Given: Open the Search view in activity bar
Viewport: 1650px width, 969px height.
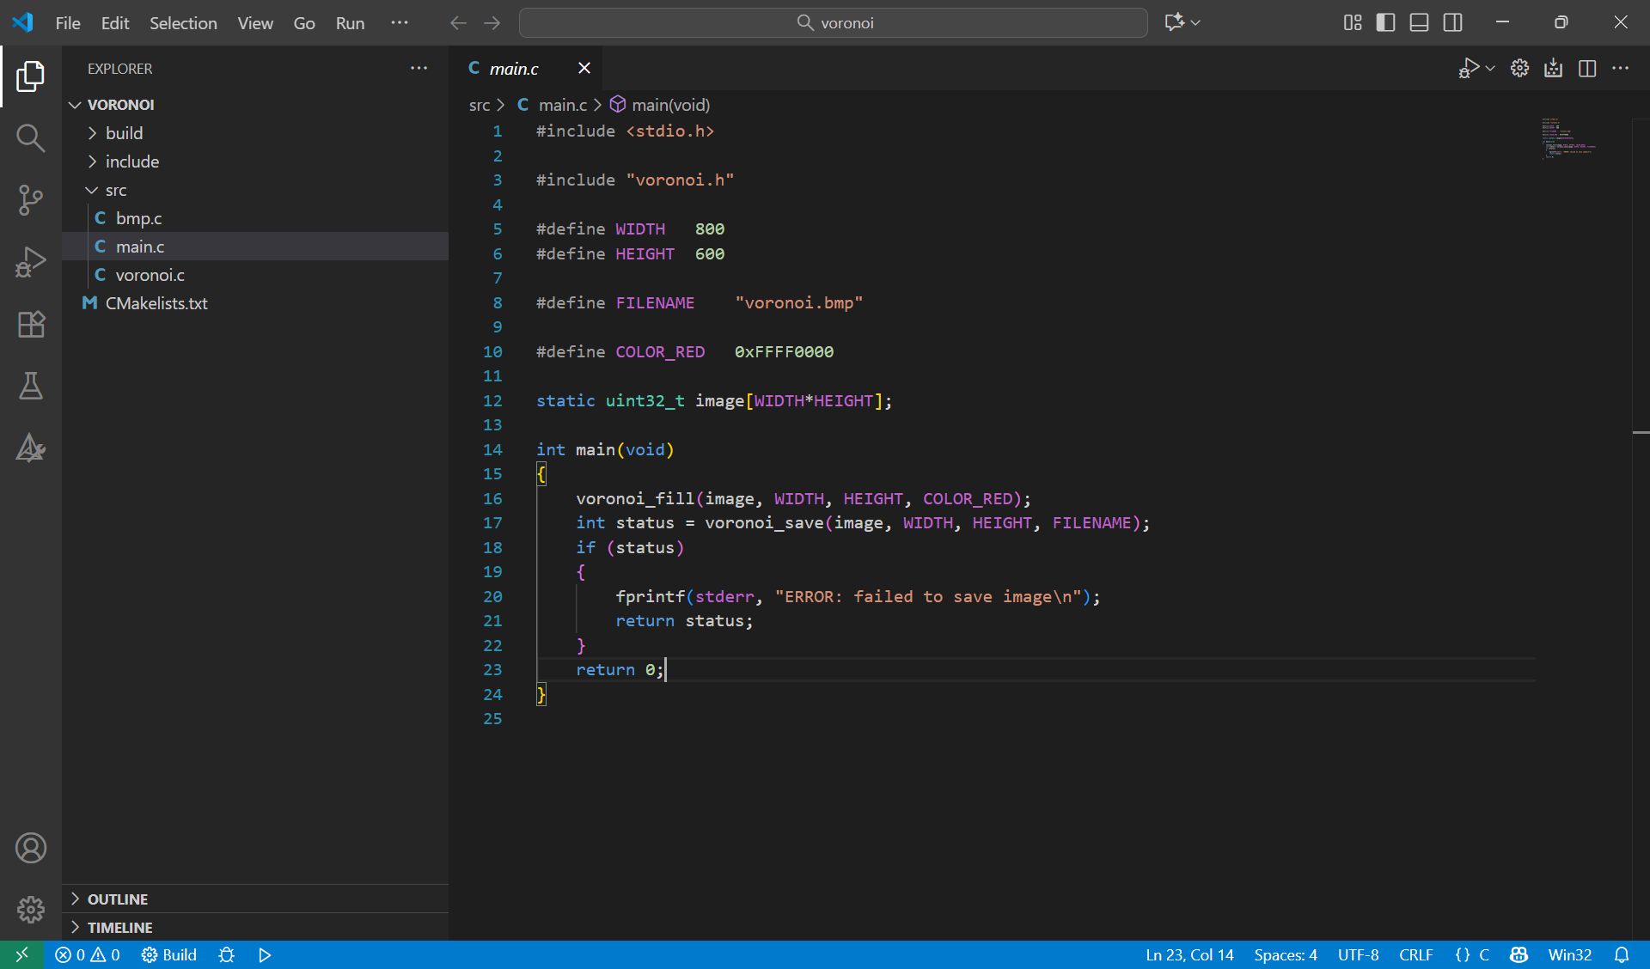Looking at the screenshot, I should tap(31, 137).
